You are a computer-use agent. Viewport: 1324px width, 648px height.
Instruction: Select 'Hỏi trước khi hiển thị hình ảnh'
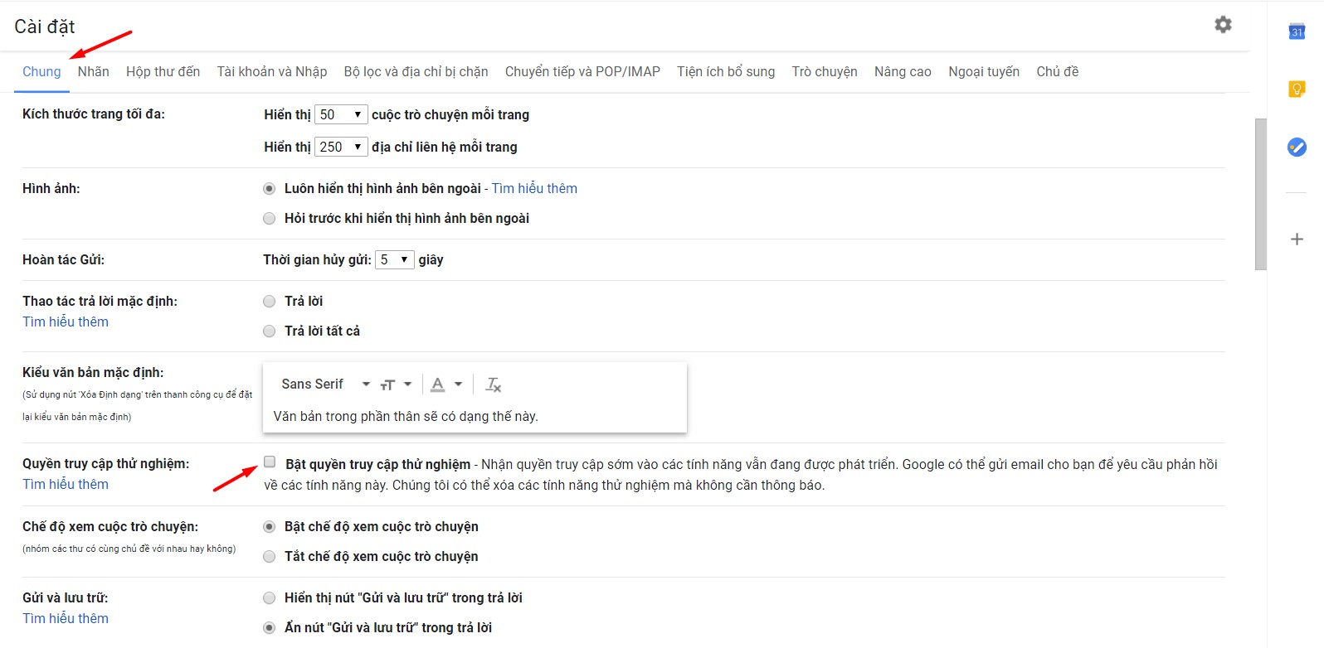pyautogui.click(x=269, y=219)
